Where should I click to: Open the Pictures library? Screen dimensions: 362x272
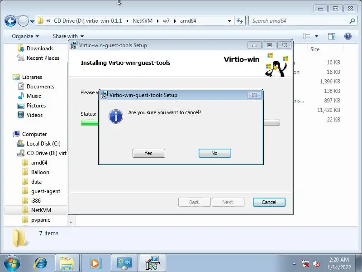(36, 105)
